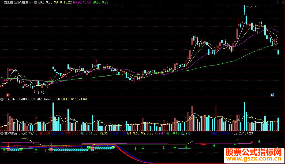Viewport: 285px width, 164px height.
Task: Click the MA60: 9.86 indicator label
Action: tap(100, 2)
